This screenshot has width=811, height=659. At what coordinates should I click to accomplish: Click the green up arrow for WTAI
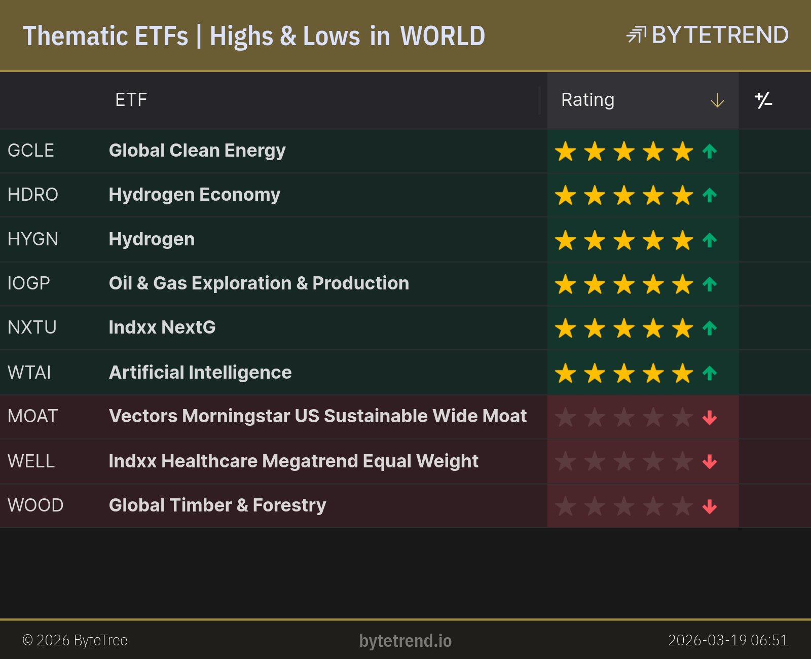(x=710, y=373)
